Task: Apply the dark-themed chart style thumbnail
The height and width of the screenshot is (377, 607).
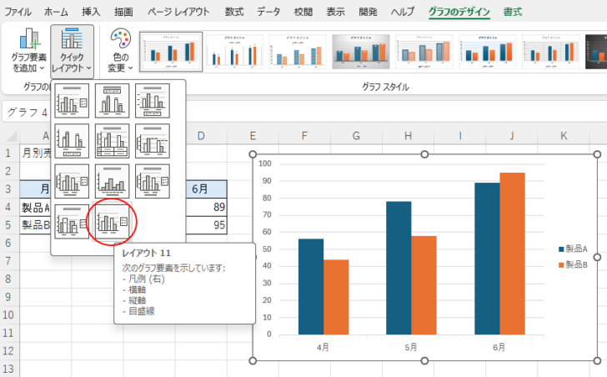Action: pyautogui.click(x=596, y=52)
